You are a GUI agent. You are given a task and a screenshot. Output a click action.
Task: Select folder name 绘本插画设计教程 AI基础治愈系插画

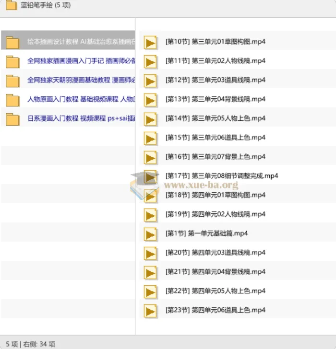[81, 42]
